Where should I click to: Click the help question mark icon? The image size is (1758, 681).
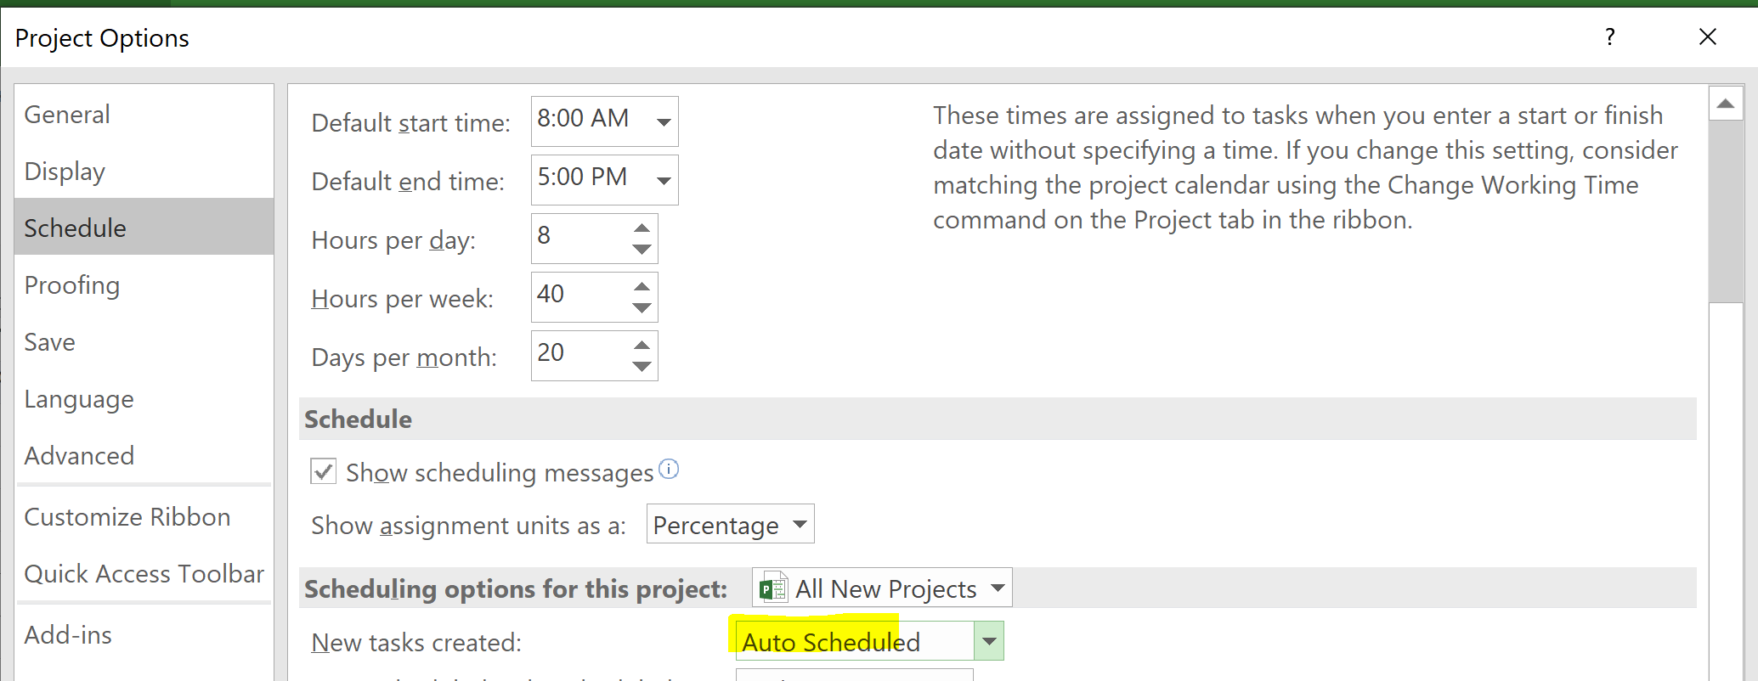pyautogui.click(x=1609, y=37)
